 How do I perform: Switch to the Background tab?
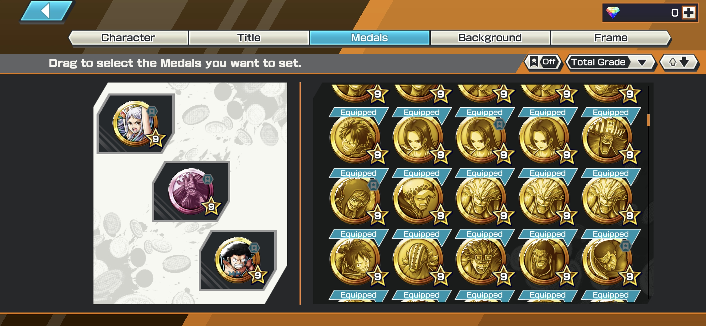(490, 37)
